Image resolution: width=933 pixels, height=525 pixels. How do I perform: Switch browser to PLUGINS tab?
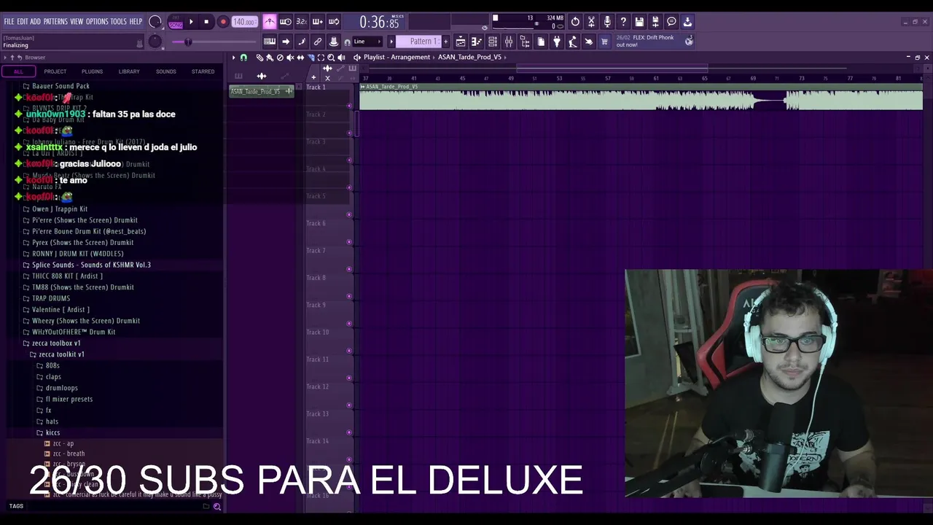pyautogui.click(x=92, y=71)
